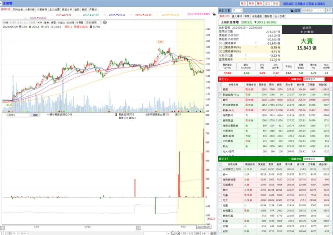Viewport: 333px width, 235px height.
Task: Click the 重置 button at chart bottom
Action: 213,233
